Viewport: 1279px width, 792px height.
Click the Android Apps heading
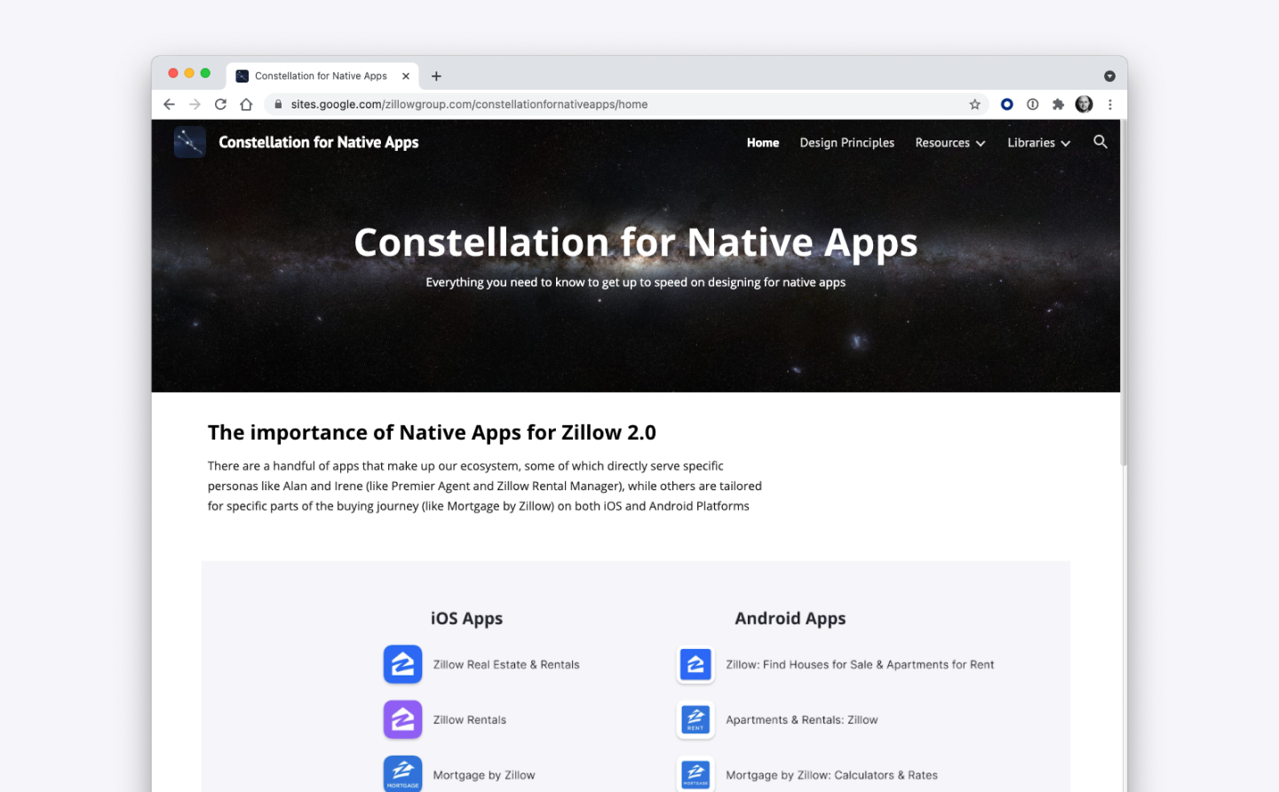(790, 619)
